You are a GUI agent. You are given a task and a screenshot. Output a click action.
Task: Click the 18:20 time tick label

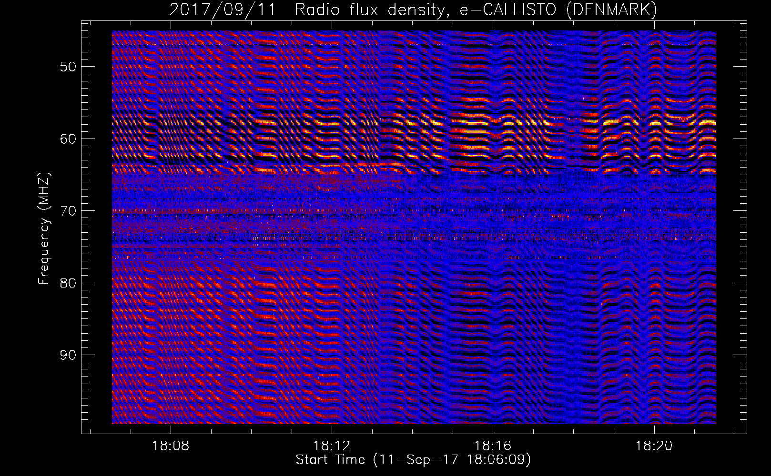pyautogui.click(x=654, y=446)
